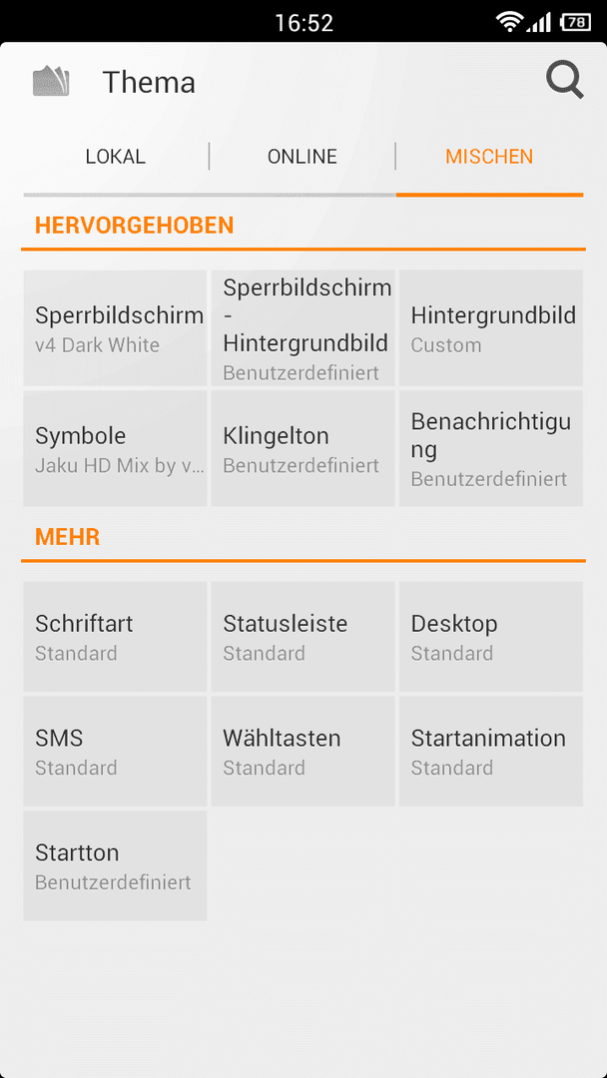The height and width of the screenshot is (1078, 607).
Task: Tap the signal strength icon
Action: 539,22
